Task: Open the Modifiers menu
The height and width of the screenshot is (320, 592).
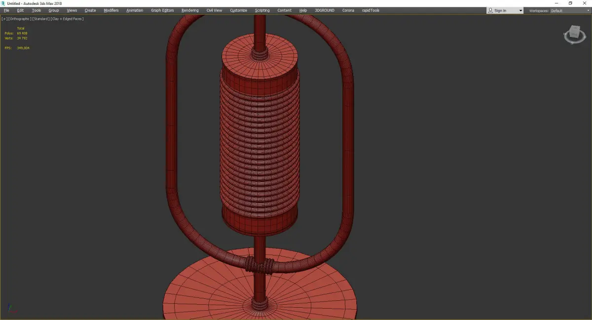Action: [111, 10]
